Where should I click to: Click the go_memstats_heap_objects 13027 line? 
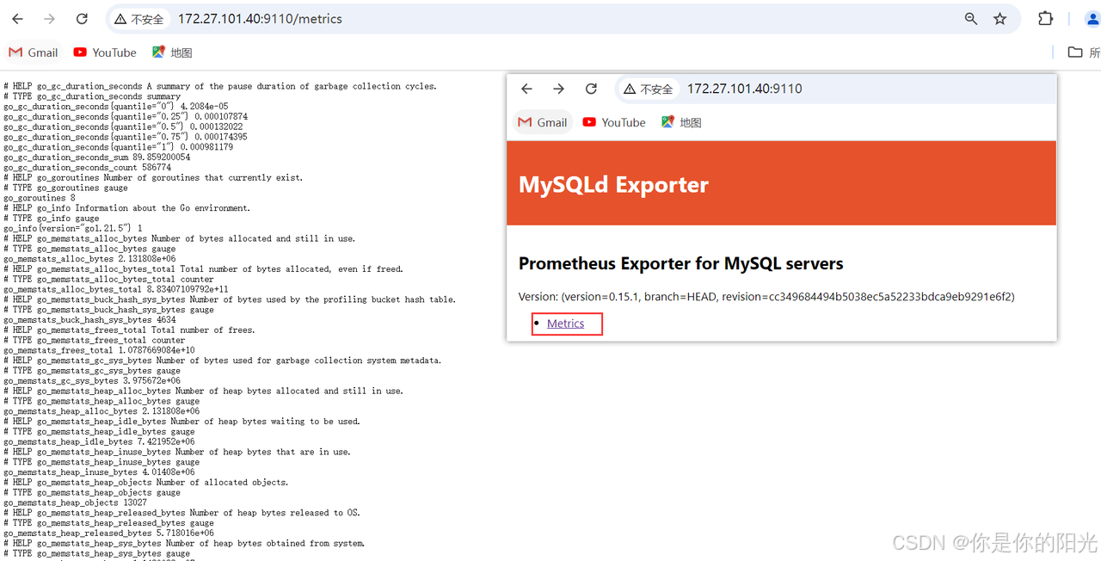(75, 502)
